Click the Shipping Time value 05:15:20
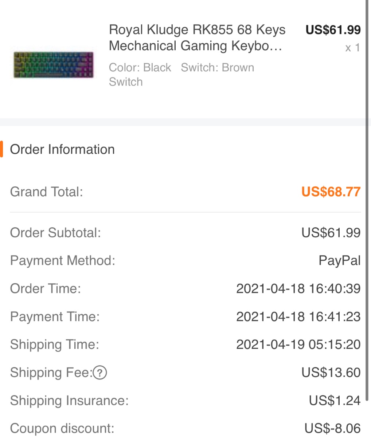The width and height of the screenshot is (371, 437). [x=298, y=345]
